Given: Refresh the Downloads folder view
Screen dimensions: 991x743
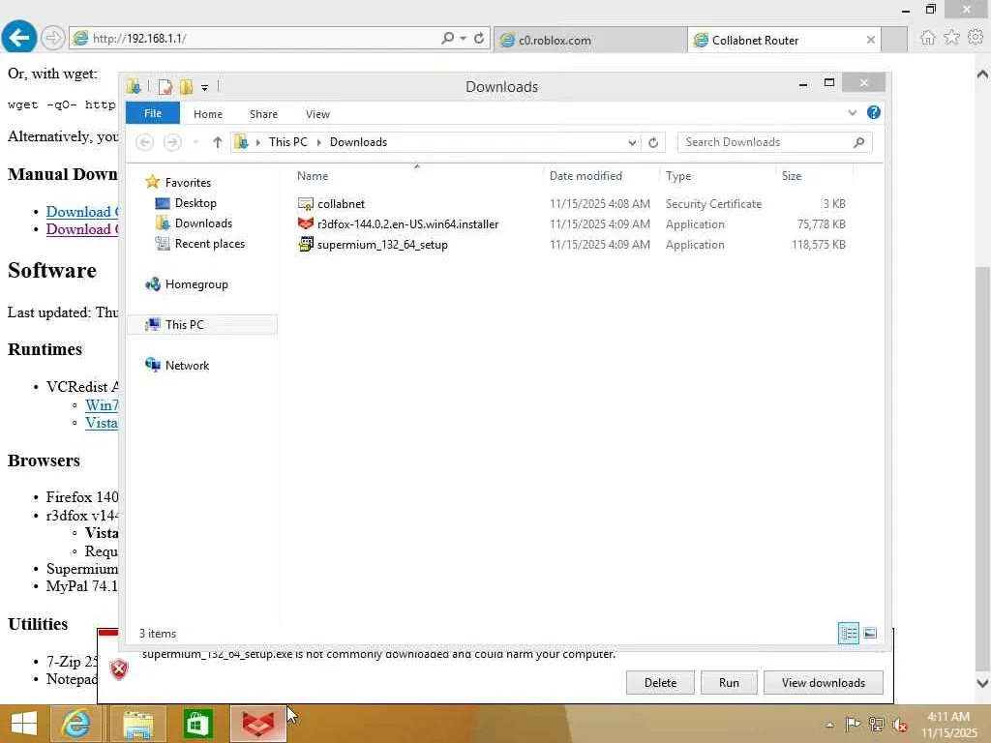Looking at the screenshot, I should pyautogui.click(x=653, y=142).
